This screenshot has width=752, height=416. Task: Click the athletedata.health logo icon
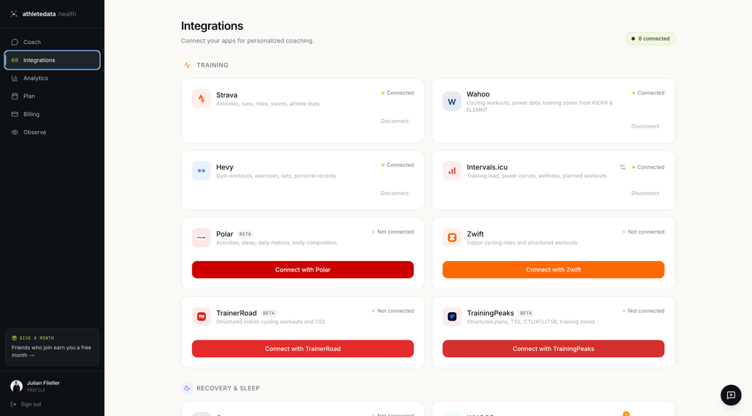pyautogui.click(x=14, y=14)
